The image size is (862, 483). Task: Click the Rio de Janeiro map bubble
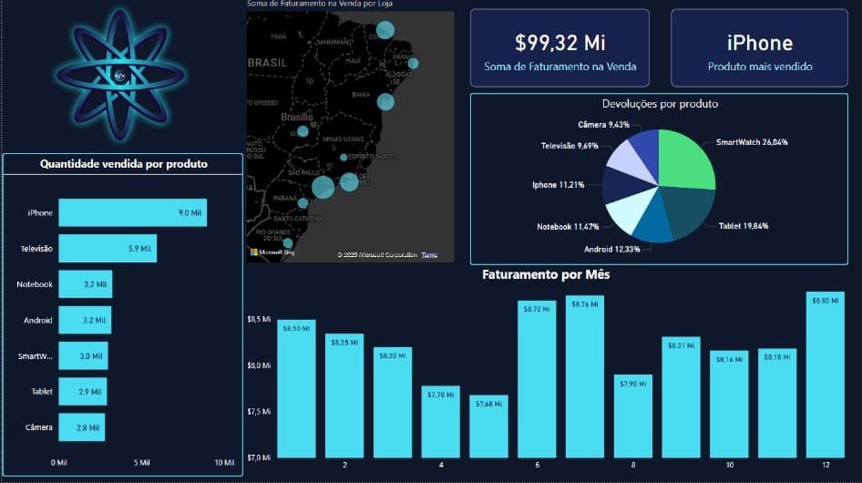click(349, 181)
